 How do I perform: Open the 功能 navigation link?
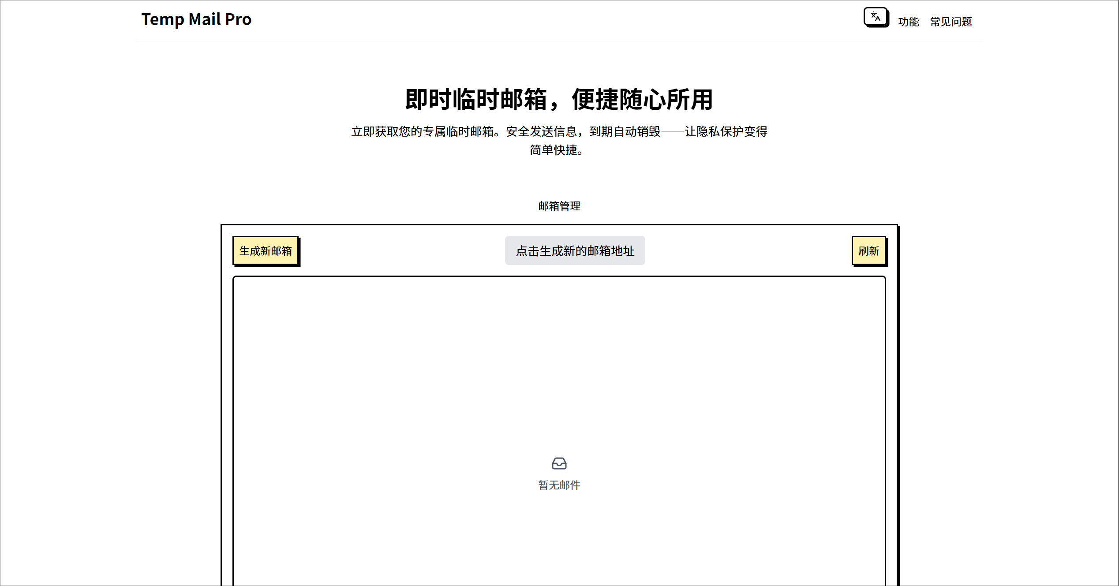point(908,22)
